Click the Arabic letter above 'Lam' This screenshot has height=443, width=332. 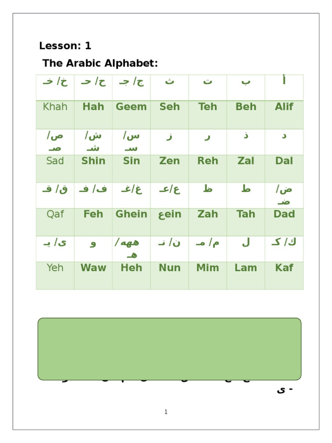(246, 244)
